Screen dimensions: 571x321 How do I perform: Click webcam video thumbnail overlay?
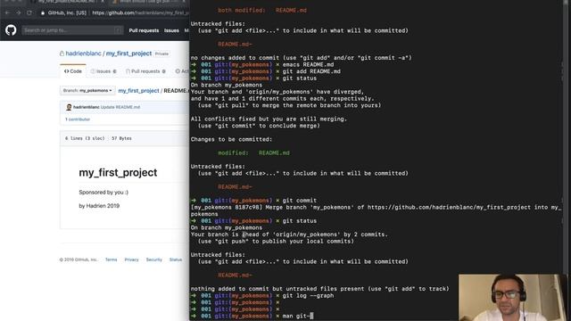coord(513,297)
